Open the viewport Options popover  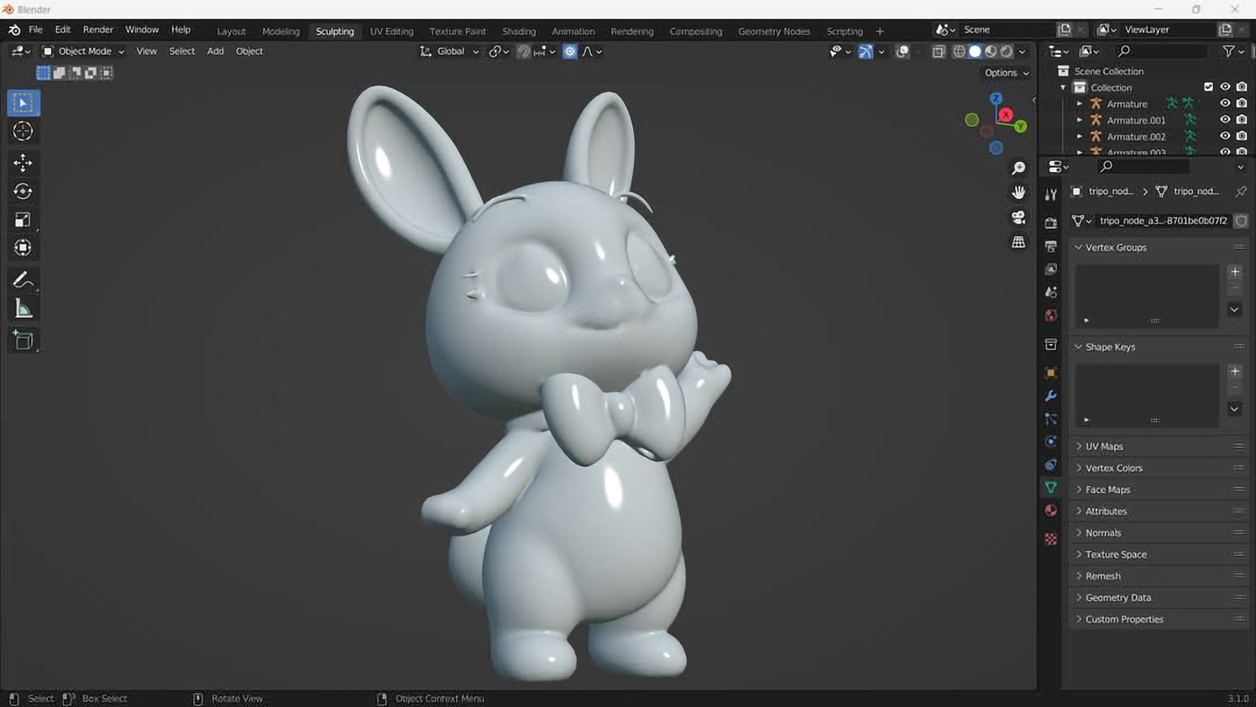[1006, 73]
